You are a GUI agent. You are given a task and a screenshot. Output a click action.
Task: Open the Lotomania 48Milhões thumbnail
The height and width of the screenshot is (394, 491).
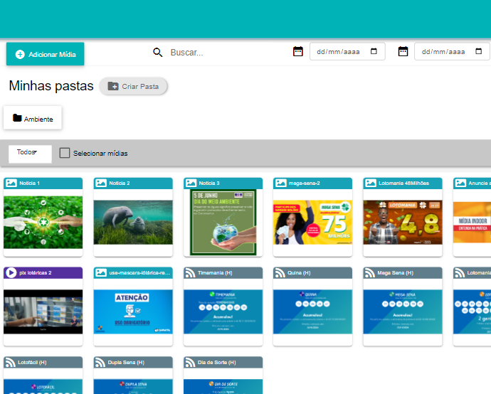pos(403,222)
